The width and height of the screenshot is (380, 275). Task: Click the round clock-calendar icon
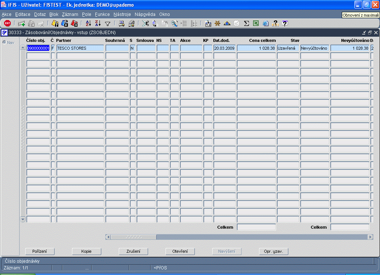(x=236, y=23)
